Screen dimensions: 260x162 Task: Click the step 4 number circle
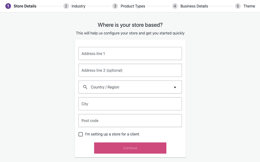(175, 6)
